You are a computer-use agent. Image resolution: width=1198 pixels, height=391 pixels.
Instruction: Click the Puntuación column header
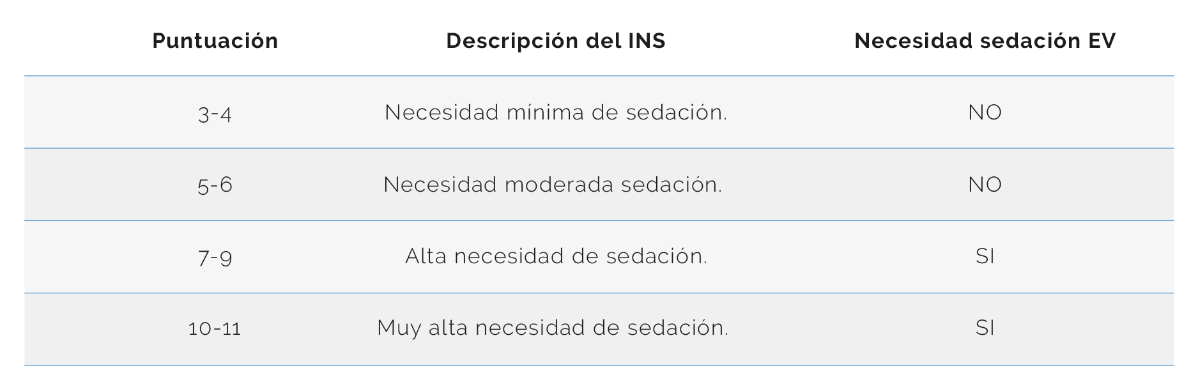pos(215,41)
